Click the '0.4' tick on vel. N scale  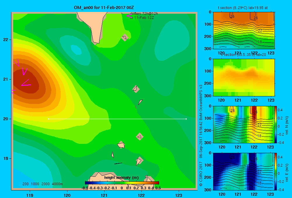pyautogui.click(x=280, y=110)
